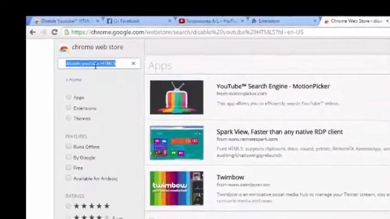The height and width of the screenshot is (219, 390).
Task: Click the chrome web store heading text
Action: click(x=97, y=47)
